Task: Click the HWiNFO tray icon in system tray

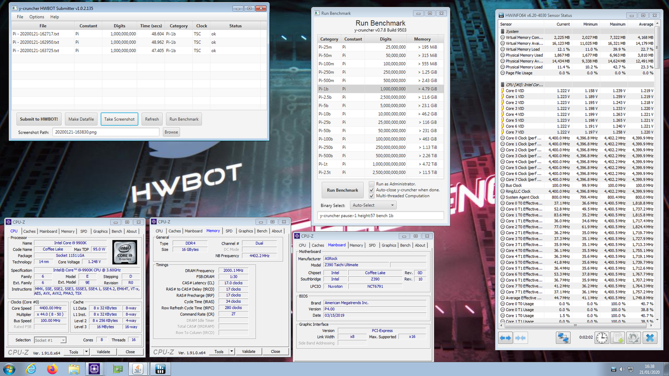Action: [x=614, y=369]
